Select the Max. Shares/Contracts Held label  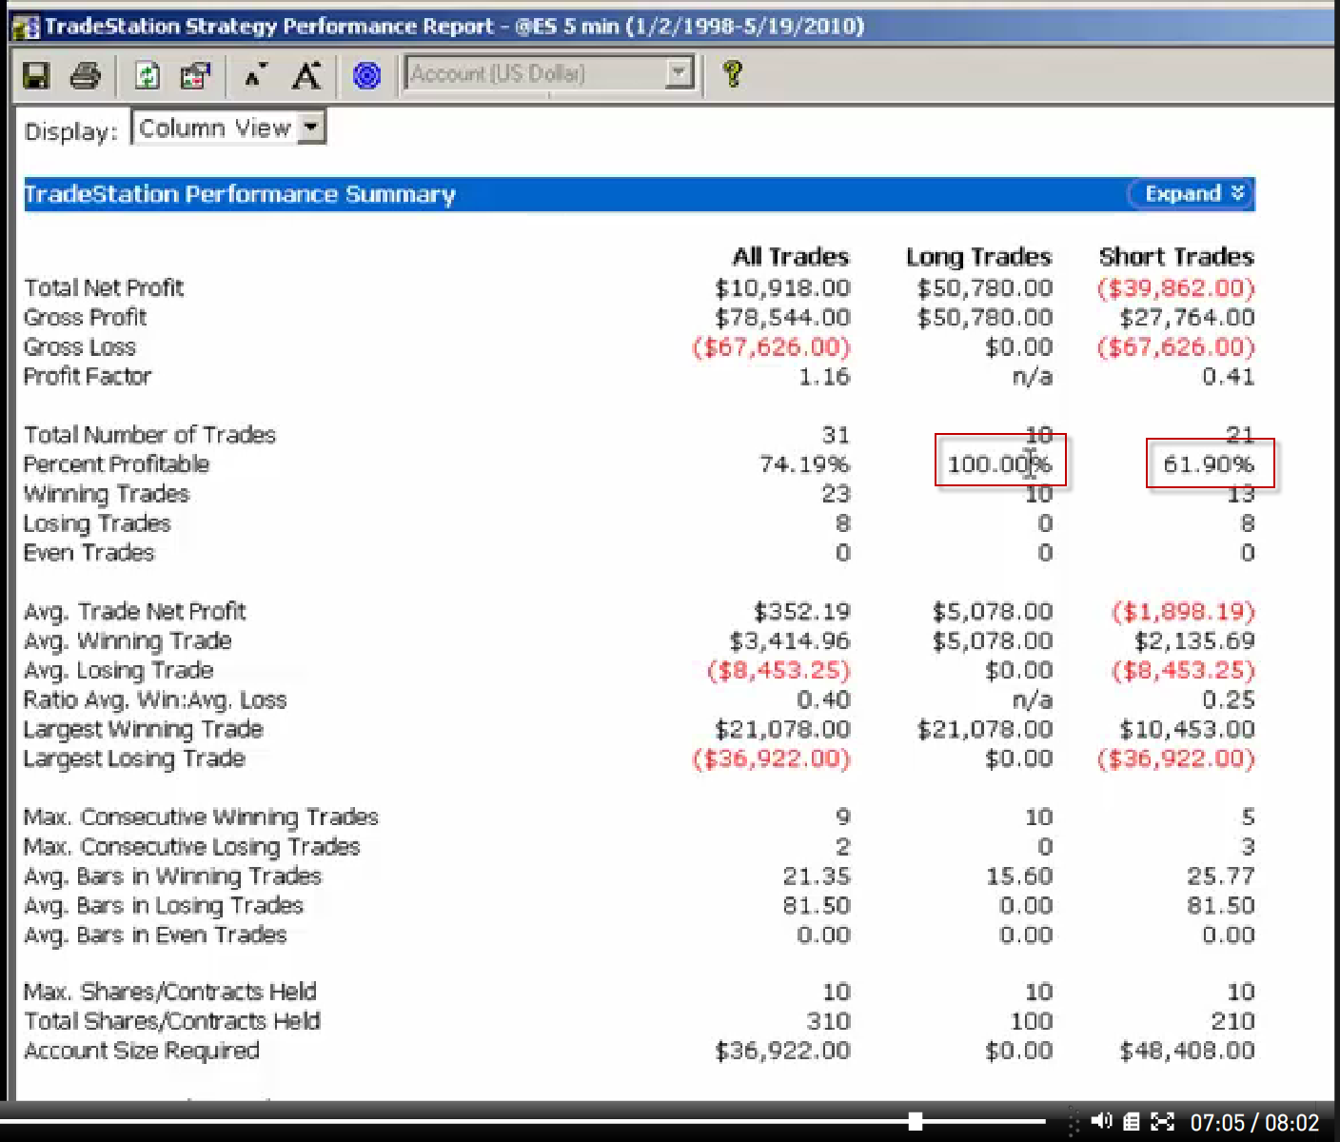170,992
